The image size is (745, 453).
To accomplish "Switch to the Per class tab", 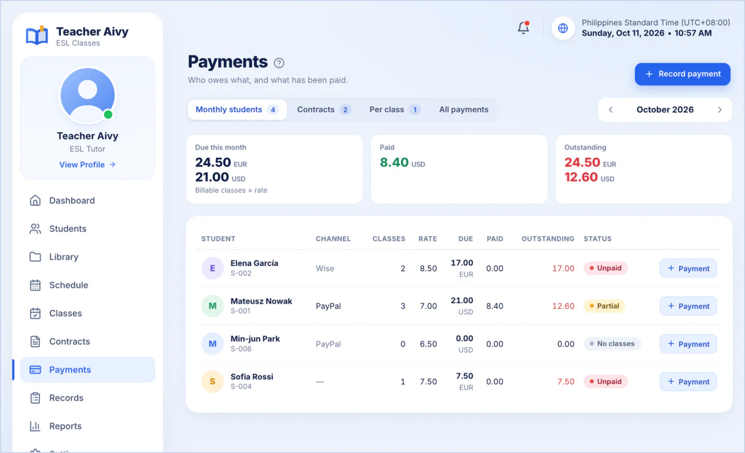I will point(395,110).
